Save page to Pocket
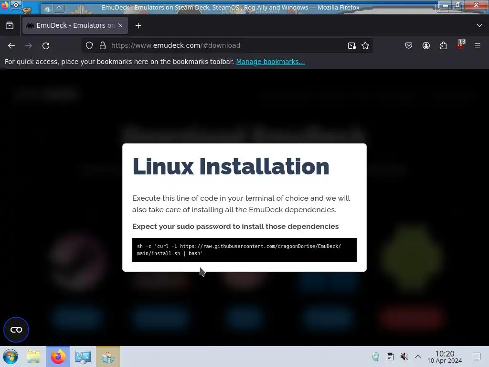The height and width of the screenshot is (367, 489). pos(409,45)
